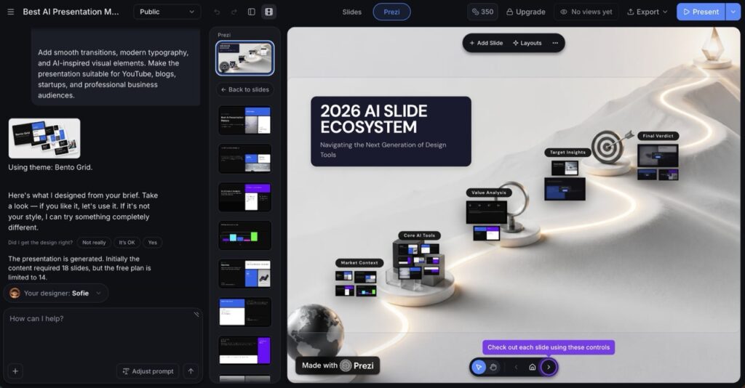The width and height of the screenshot is (745, 388).
Task: Click Adjust prompt button
Action: pos(148,371)
